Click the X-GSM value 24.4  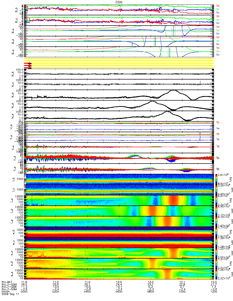pyautogui.click(x=119, y=284)
